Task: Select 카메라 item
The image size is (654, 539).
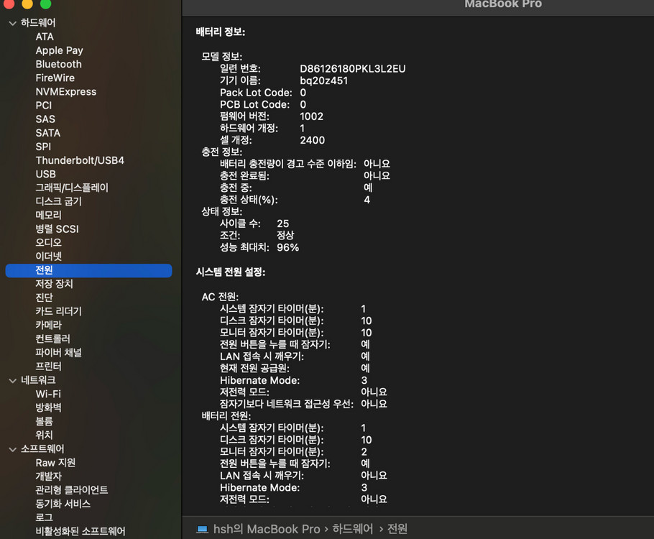Action: click(48, 325)
